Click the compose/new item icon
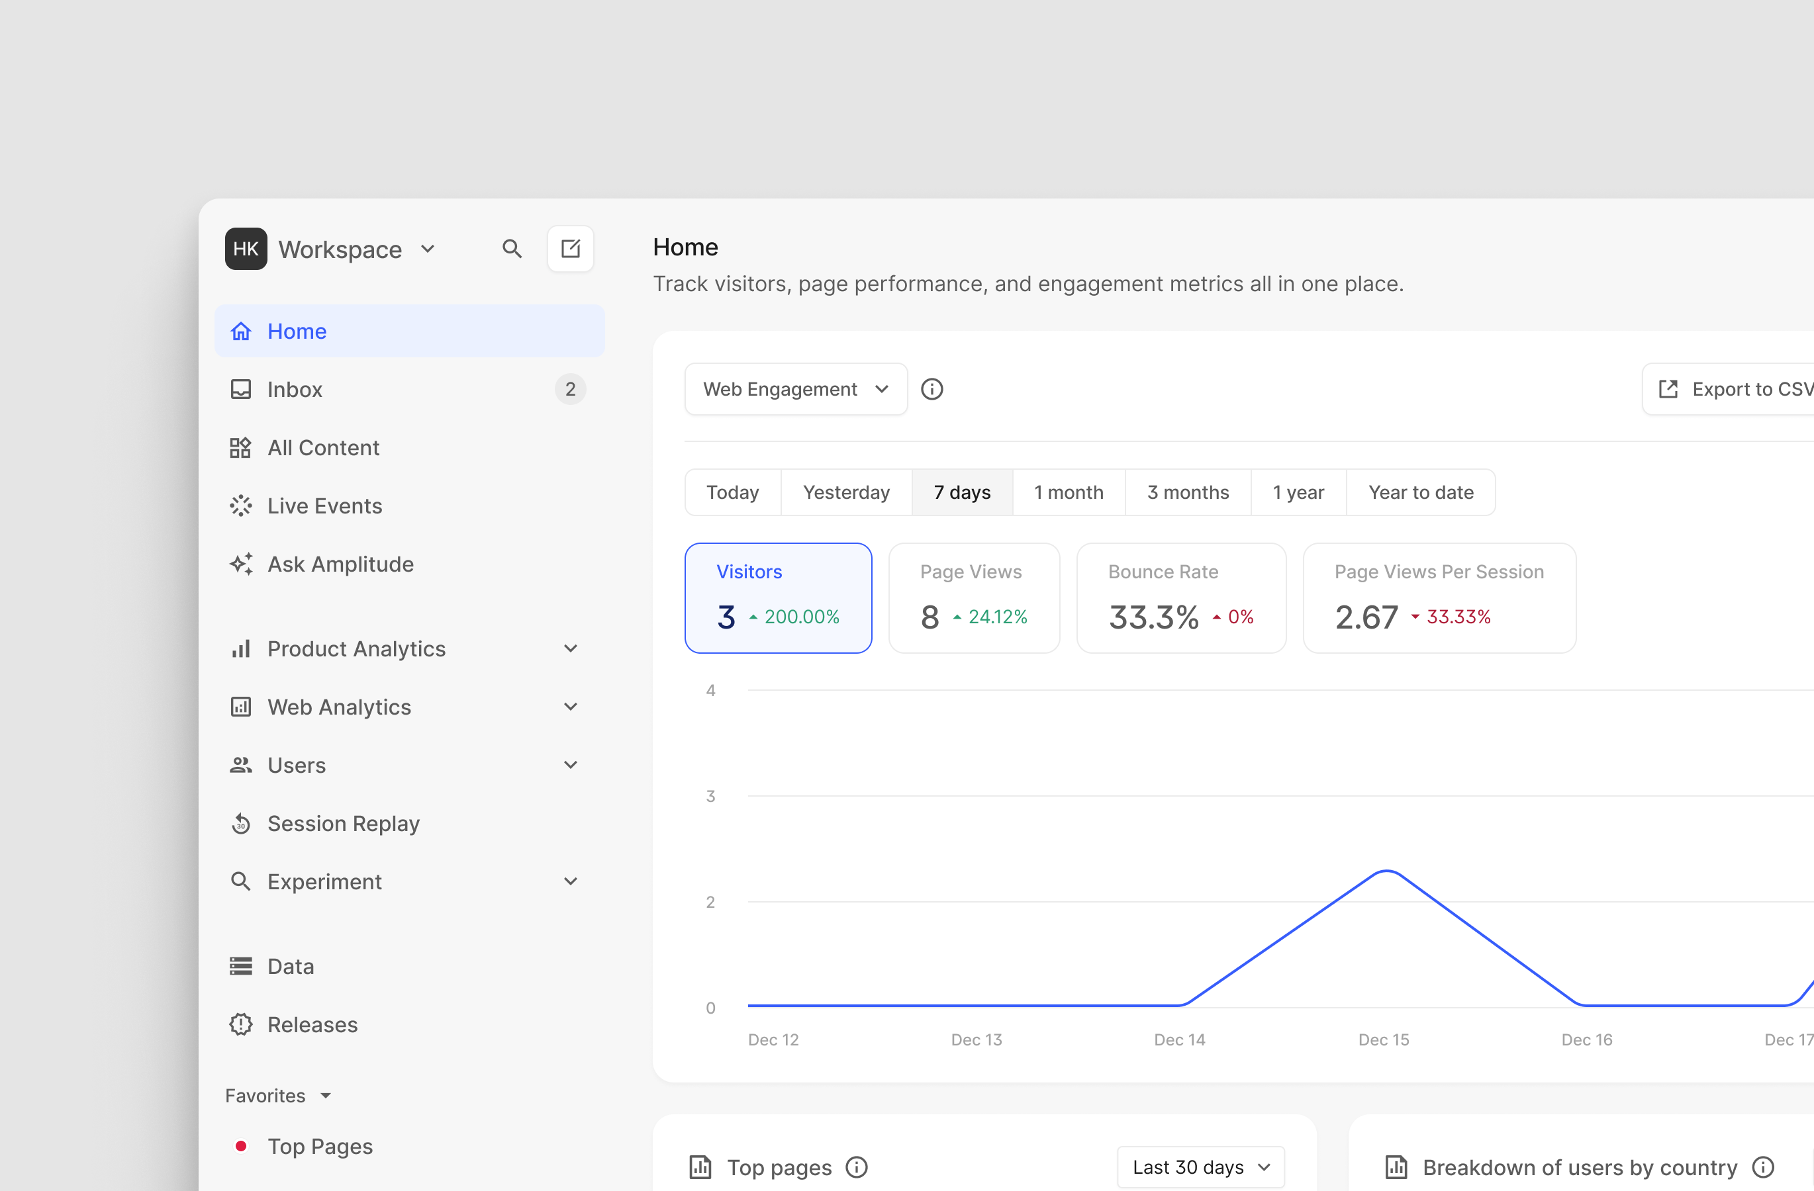Viewport: 1814px width, 1191px height. pyautogui.click(x=570, y=248)
